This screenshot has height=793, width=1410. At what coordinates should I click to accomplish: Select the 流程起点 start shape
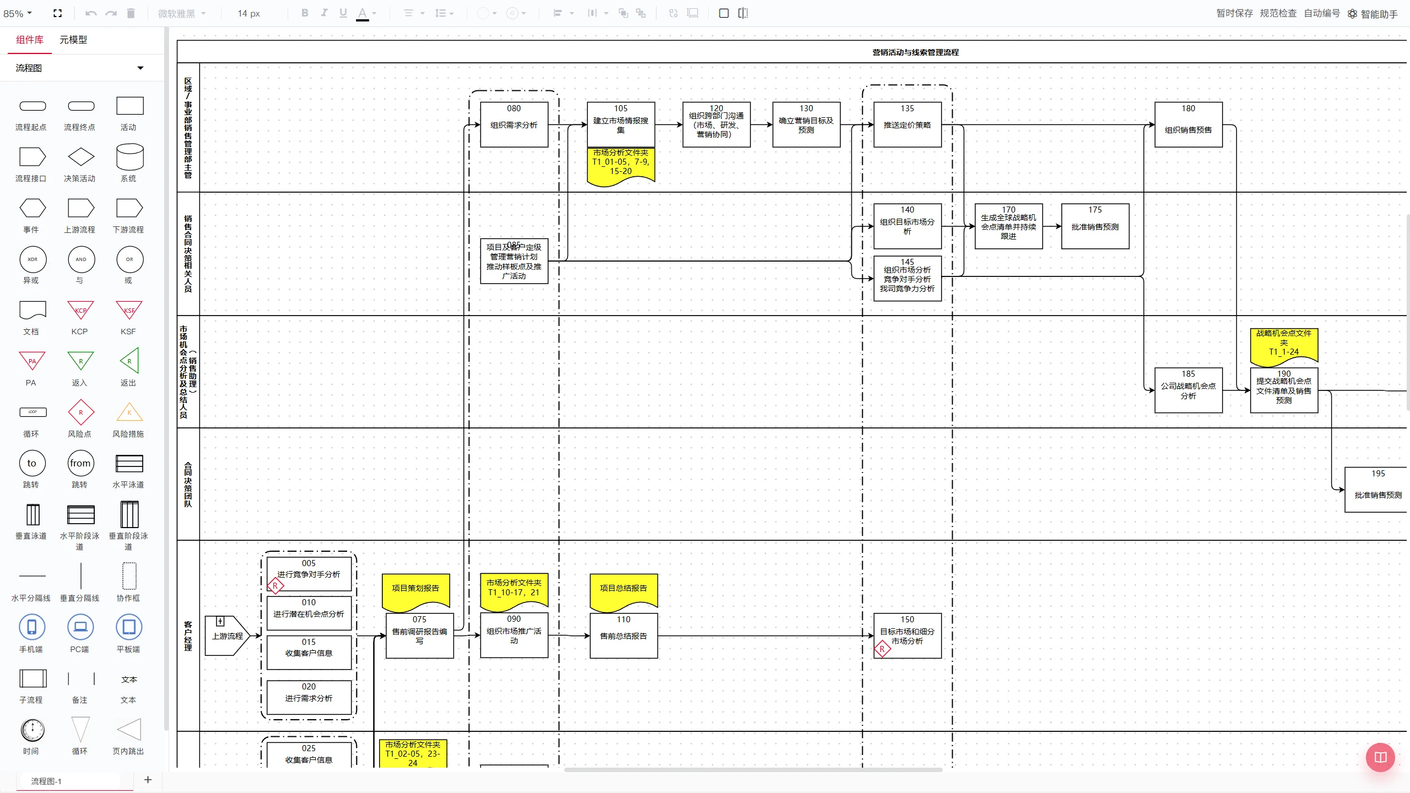coord(33,106)
